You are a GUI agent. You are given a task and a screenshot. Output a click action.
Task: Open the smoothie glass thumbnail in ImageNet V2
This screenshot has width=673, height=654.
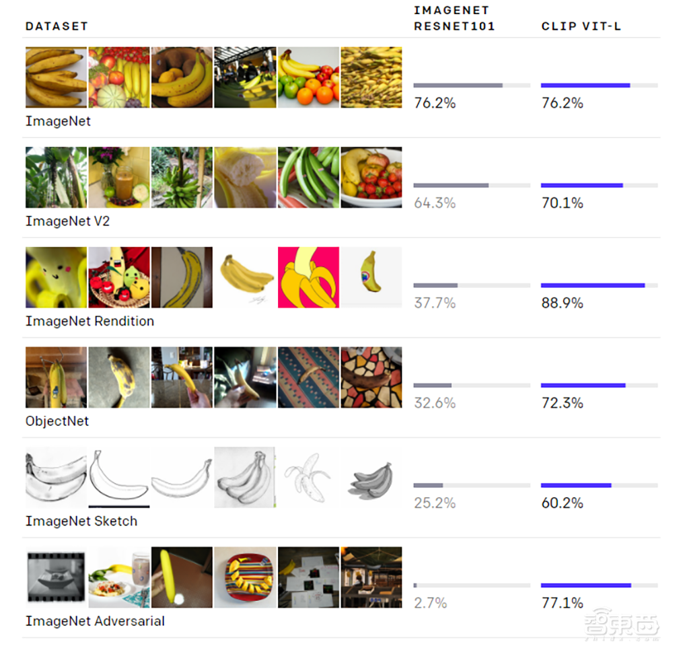click(119, 178)
